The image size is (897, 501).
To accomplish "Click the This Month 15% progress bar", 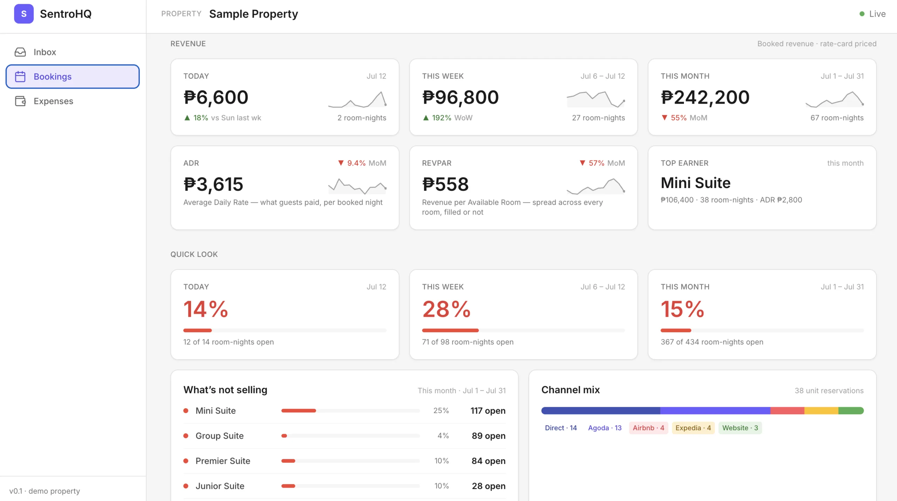I will click(x=762, y=330).
